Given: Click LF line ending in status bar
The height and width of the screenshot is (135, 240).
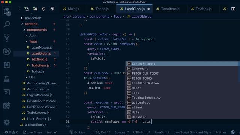Looking at the screenshot, I should click(148, 132).
